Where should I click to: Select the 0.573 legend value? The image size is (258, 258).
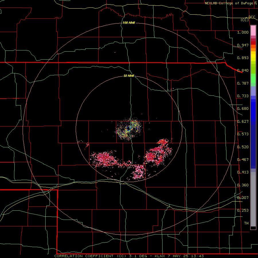click(x=243, y=134)
